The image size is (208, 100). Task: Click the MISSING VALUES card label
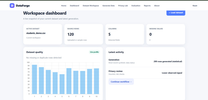pos(156,29)
